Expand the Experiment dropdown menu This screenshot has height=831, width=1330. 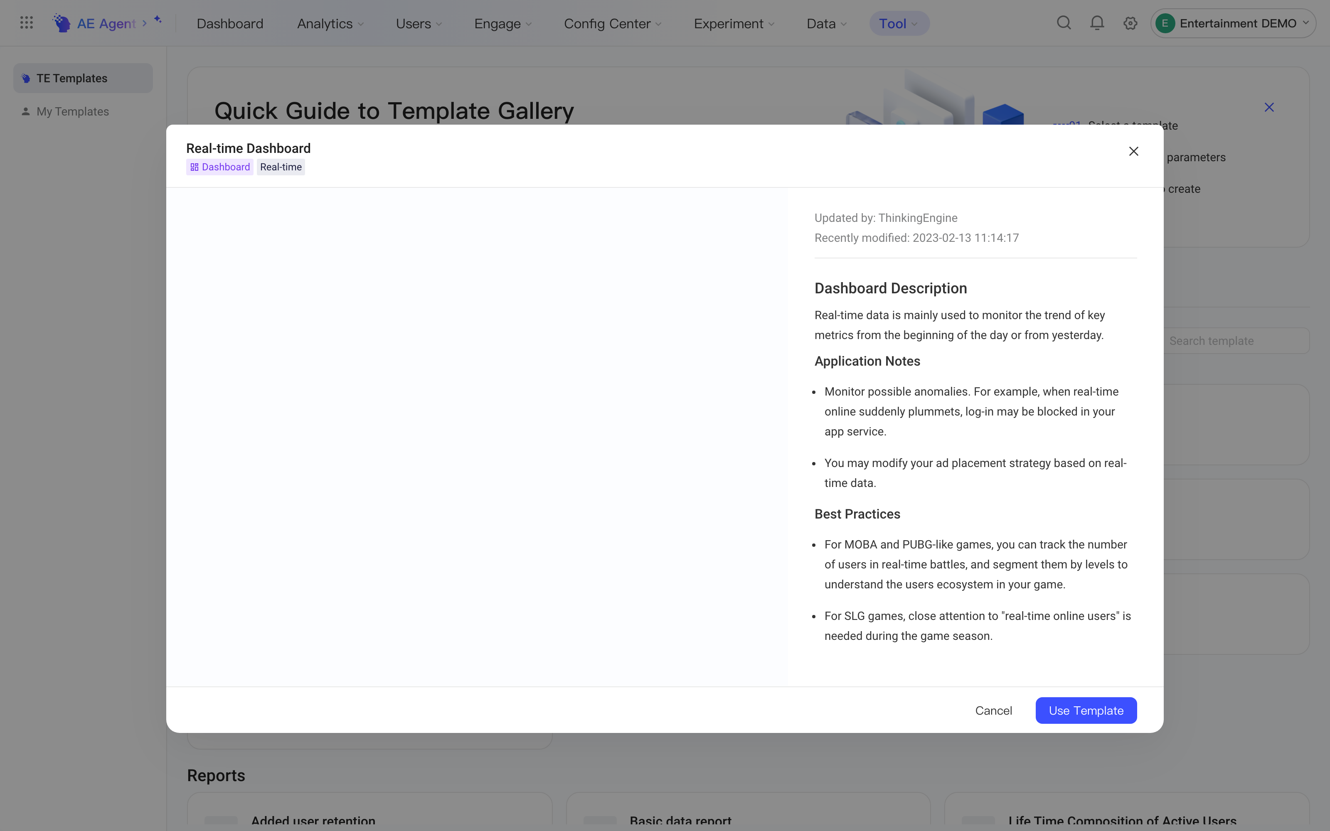[734, 24]
